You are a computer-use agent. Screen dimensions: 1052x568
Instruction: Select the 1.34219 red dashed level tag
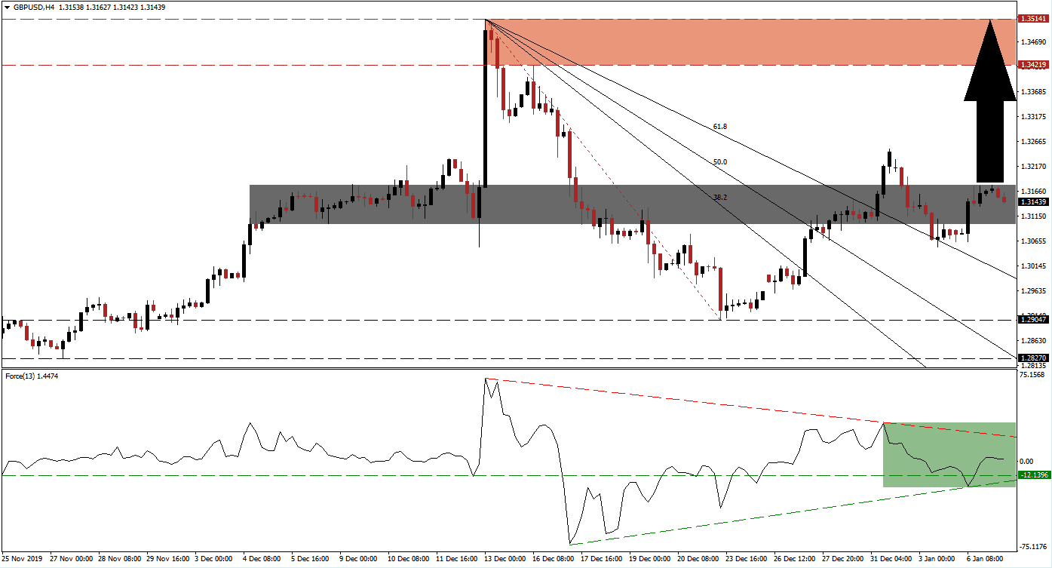click(1032, 66)
